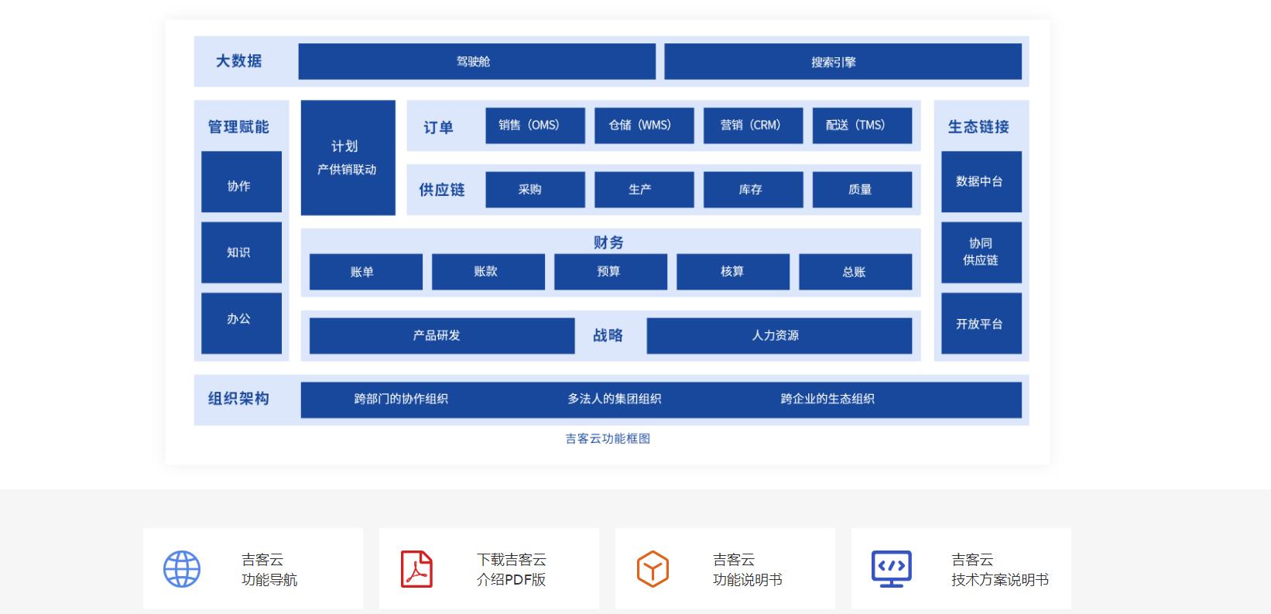This screenshot has width=1271, height=614.
Task: Click the globe icon for 吉客云 功能导航
Action: (x=182, y=569)
